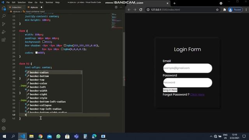The width and height of the screenshot is (249, 140).
Task: Choose border-top-left-radius suggestion
Action: 54,109
